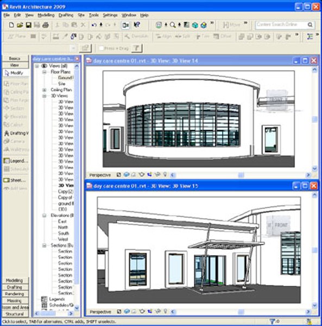Screen dimensions: 322x326
Task: Collapse the 3D Views node
Action: pyautogui.click(x=44, y=96)
